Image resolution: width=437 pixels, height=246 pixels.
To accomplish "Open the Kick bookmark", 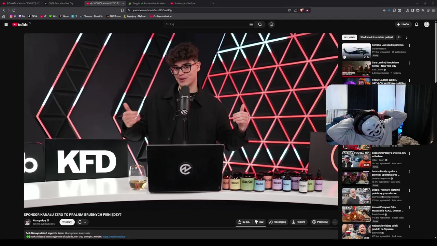I will (x=53, y=16).
